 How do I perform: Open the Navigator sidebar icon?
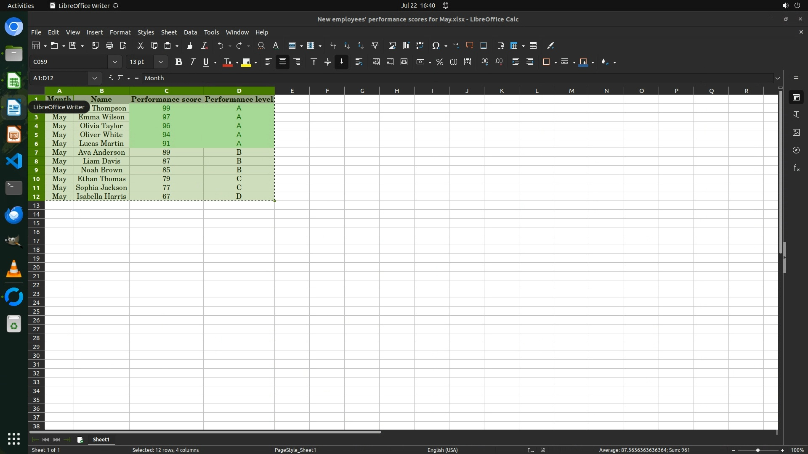(796, 150)
